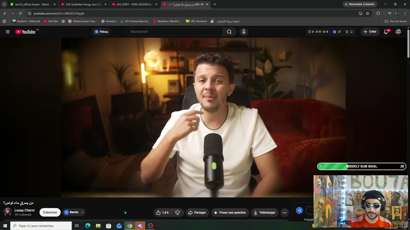410x230 pixels.
Task: Click the Windows taskbar search box
Action: click(41, 226)
